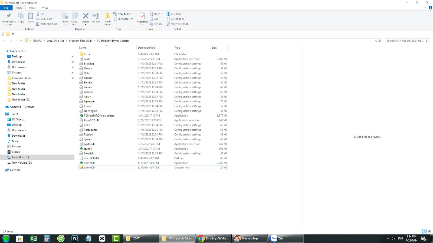The height and width of the screenshot is (243, 433).
Task: Open the Move to dropdown
Action: (65, 19)
